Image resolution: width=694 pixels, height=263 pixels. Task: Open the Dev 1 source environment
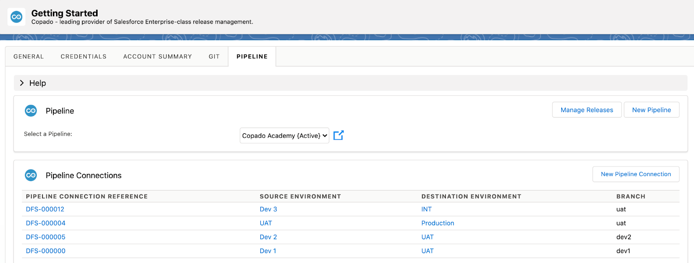pos(268,251)
